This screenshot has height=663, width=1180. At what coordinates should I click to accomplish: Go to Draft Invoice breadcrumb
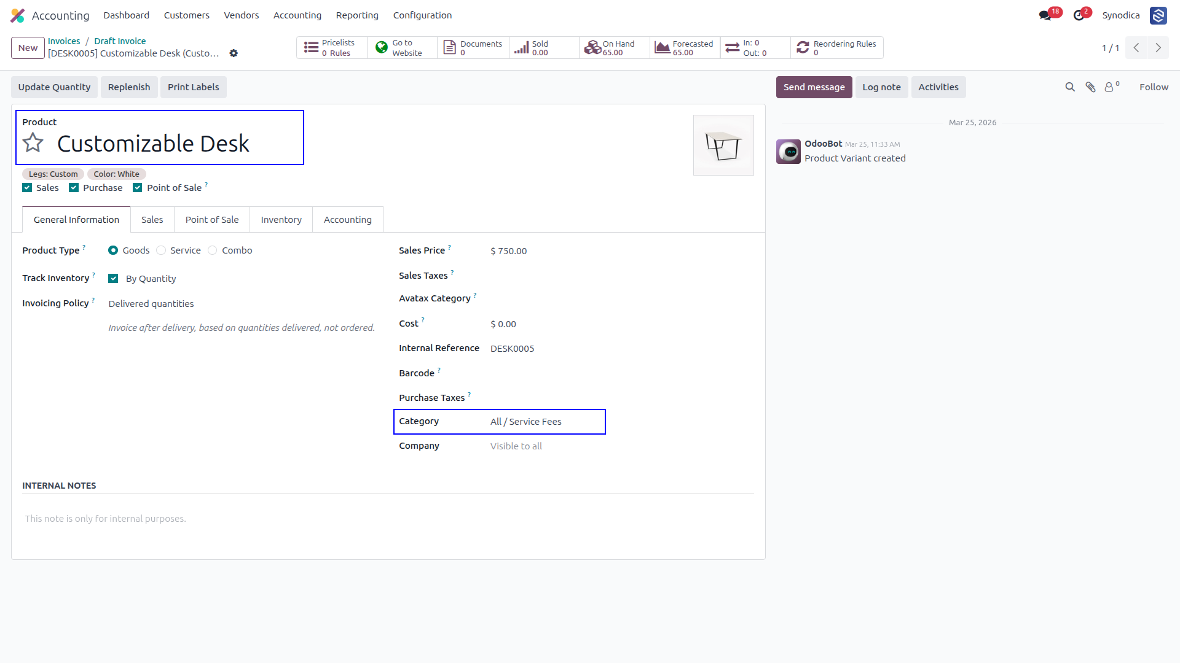120,41
